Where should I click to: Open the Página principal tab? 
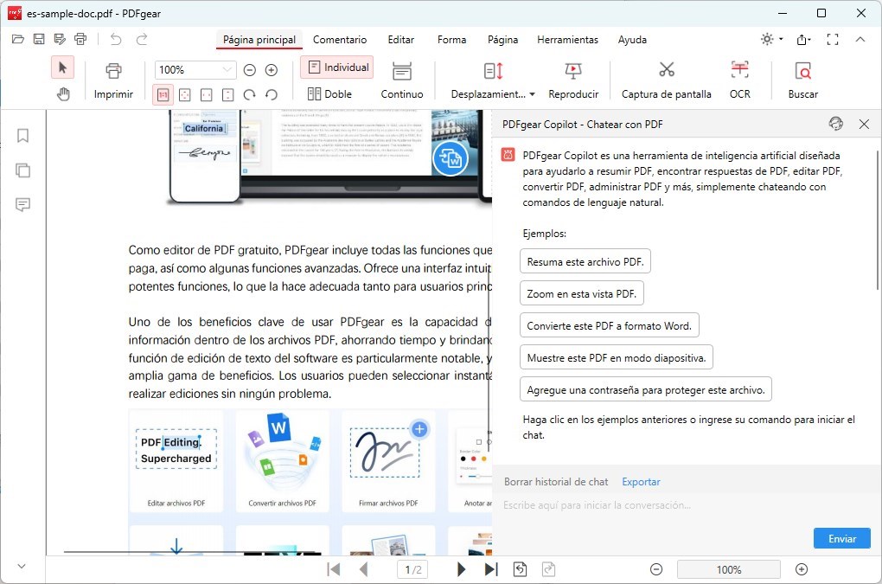pos(259,40)
